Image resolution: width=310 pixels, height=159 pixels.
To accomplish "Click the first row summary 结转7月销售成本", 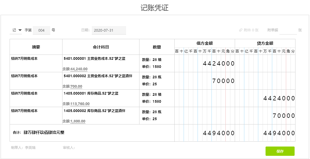I will click(24, 59).
